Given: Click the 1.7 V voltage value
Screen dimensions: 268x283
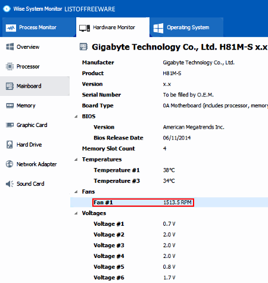Looking at the screenshot, I should point(169,278).
